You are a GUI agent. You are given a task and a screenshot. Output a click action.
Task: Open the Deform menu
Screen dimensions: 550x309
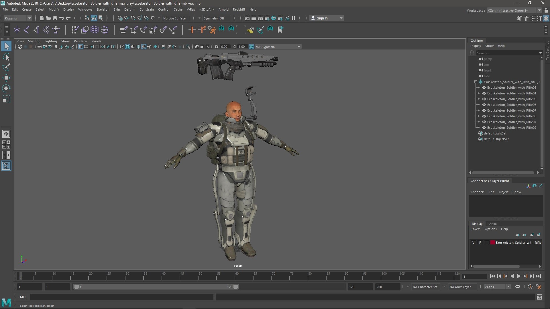click(x=129, y=9)
